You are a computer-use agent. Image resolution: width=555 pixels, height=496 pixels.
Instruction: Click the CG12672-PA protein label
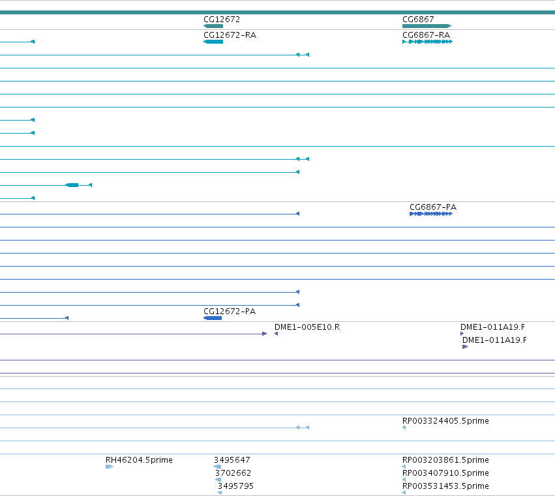(x=230, y=312)
